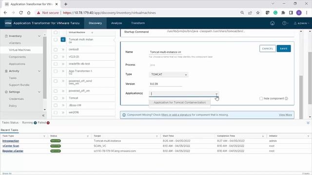Open browser extensions puzzle icon
The image size is (312, 175).
pyautogui.click(x=283, y=13)
